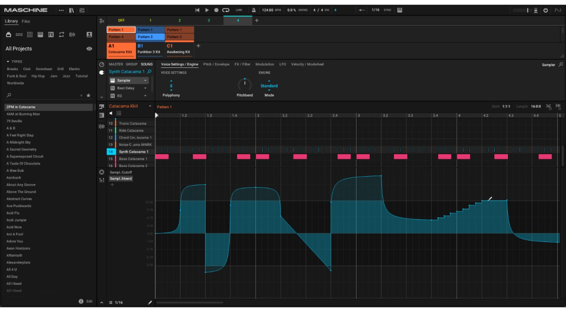Click the audition speaker icon under Catacama Kkit
Image resolution: width=566 pixels, height=312 pixels.
click(x=111, y=113)
